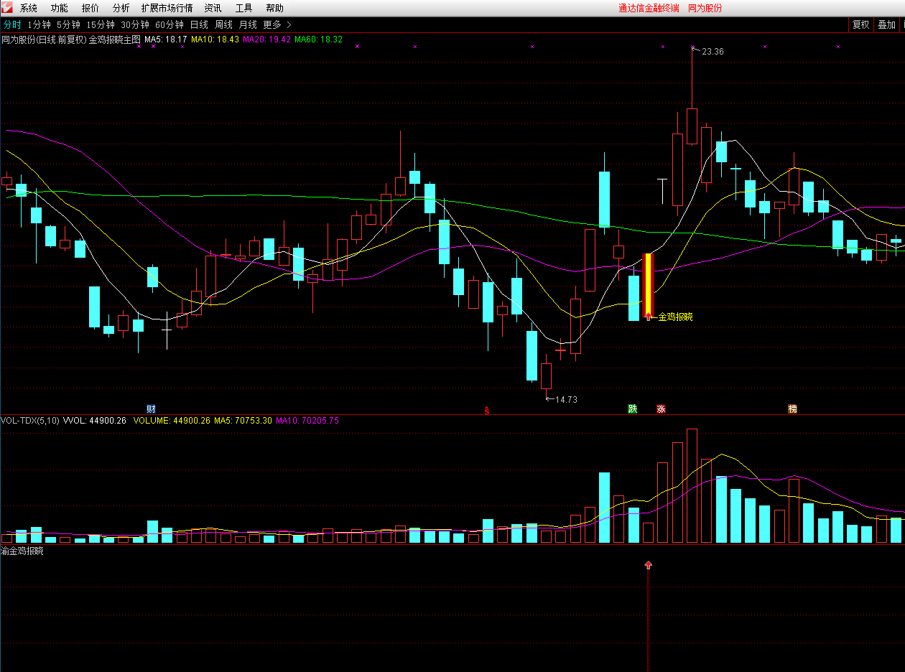Click the MA20: 19.42 indicator value

[x=266, y=39]
